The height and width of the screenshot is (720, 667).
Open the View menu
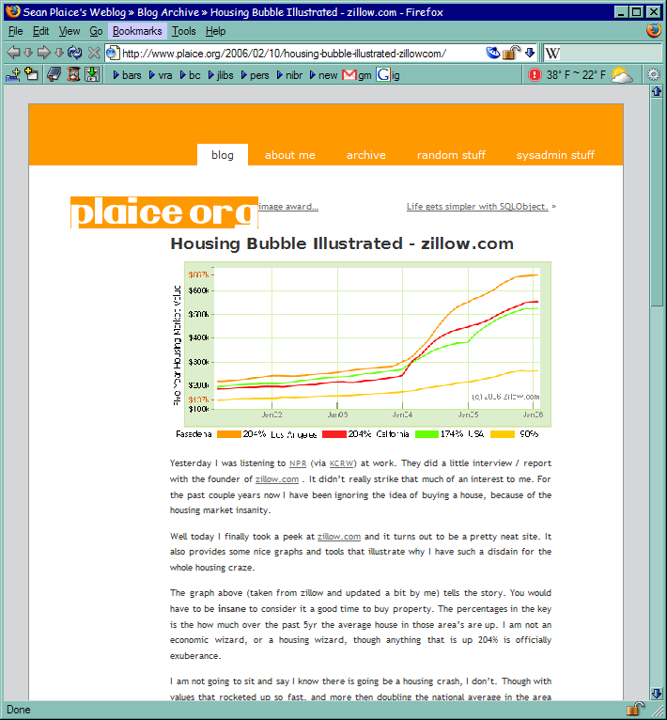70,31
